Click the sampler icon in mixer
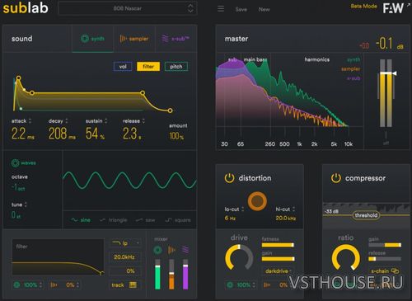 pos(171,250)
